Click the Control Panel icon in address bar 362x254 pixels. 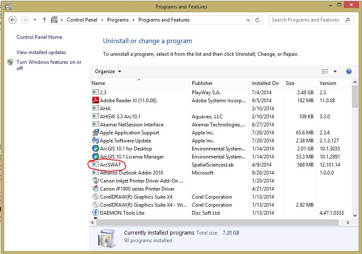coord(54,19)
